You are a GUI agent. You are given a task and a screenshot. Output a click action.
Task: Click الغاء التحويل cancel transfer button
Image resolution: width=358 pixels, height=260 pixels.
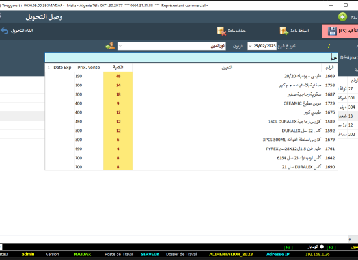click(x=17, y=31)
